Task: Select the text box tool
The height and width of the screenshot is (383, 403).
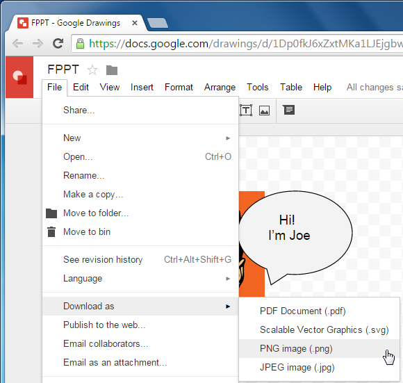Action: point(246,111)
